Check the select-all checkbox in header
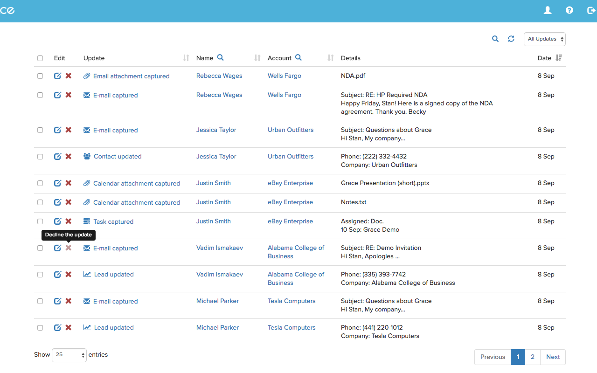This screenshot has height=373, width=597. pyautogui.click(x=40, y=58)
